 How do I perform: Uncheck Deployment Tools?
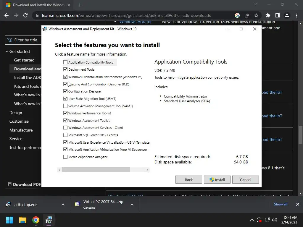65,69
